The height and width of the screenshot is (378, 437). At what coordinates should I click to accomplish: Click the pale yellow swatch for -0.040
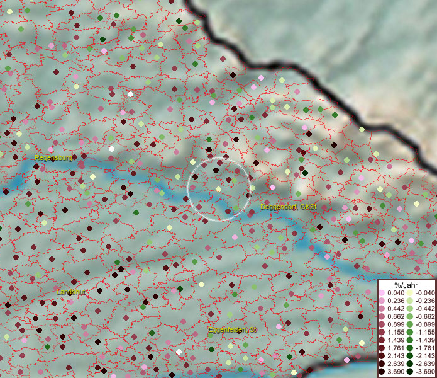(410, 293)
